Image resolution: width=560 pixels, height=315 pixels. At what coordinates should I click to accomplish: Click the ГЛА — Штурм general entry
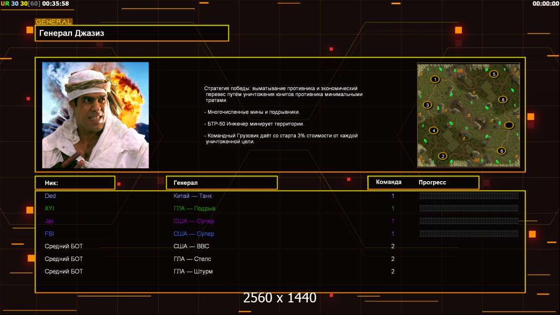(x=193, y=271)
